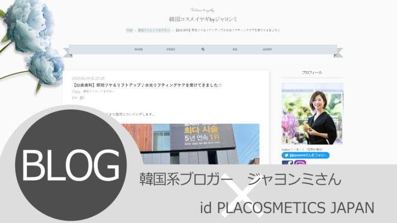Open the RSS menu item
The width and height of the screenshot is (397, 223).
(235, 49)
